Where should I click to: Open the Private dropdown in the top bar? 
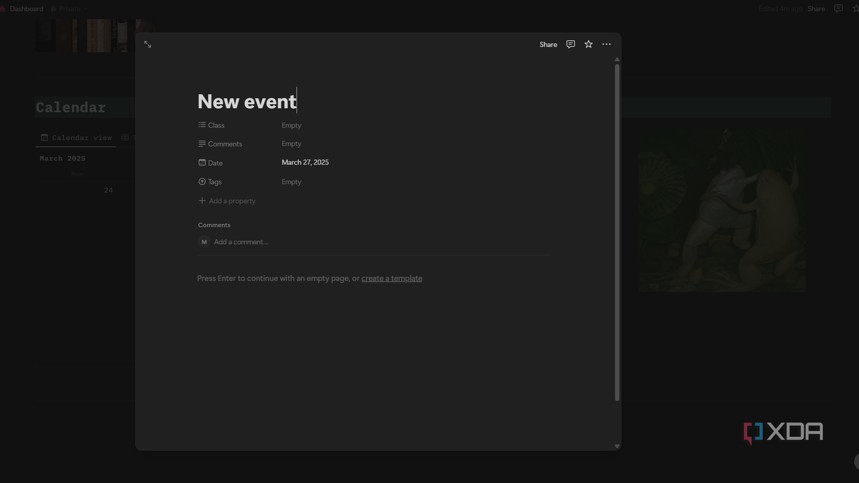(x=69, y=9)
